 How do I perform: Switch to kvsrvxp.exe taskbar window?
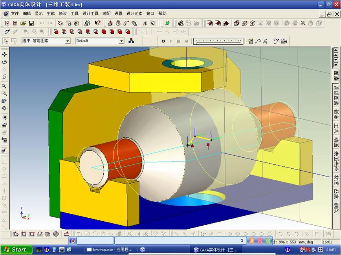pos(109,250)
